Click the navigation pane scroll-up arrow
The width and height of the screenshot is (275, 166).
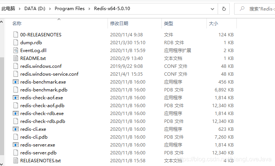[1, 22]
